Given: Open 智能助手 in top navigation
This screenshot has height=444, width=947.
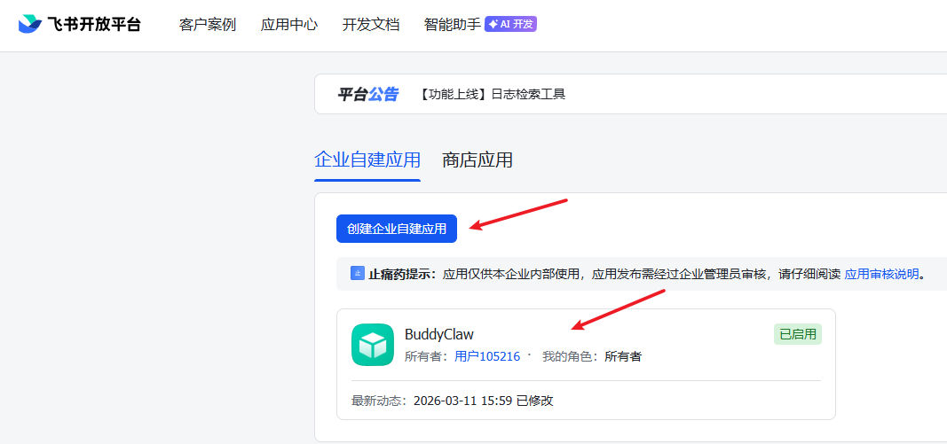Looking at the screenshot, I should [x=453, y=25].
